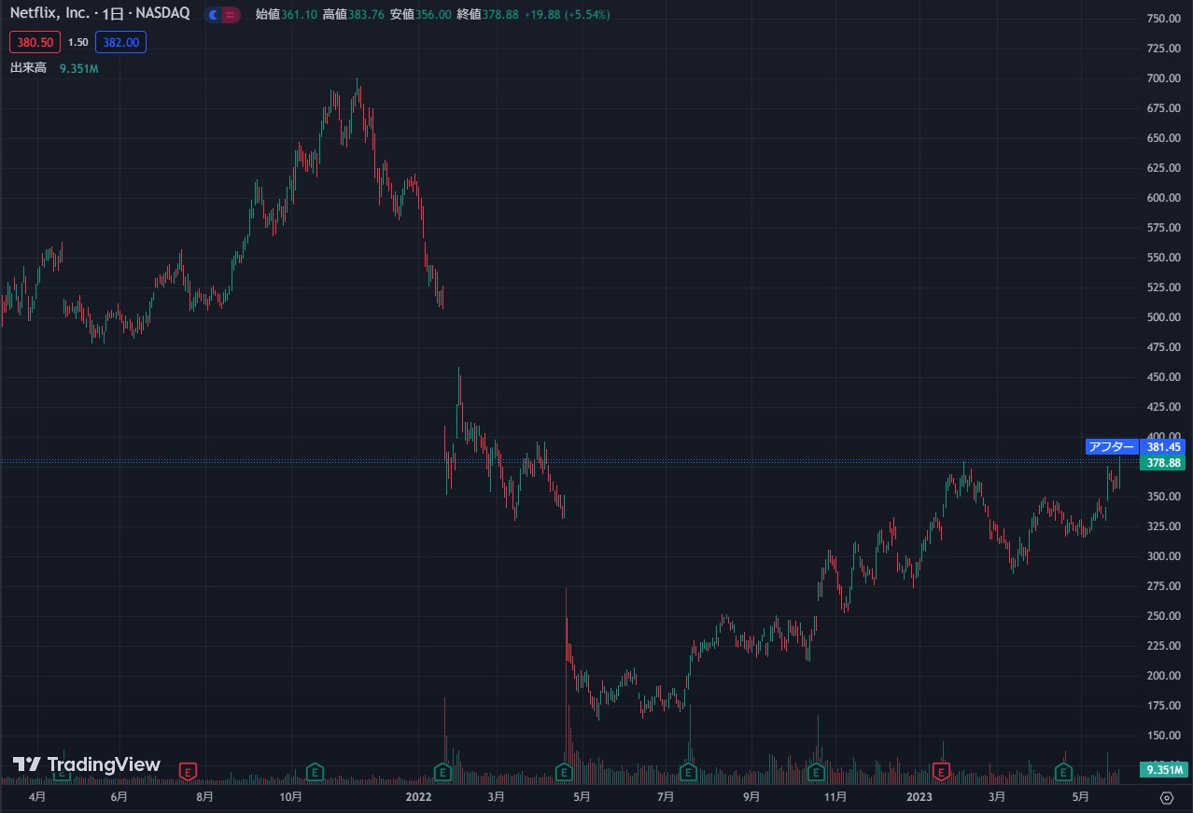
Task: Click the 600.00 price axis label
Action: click(1163, 198)
